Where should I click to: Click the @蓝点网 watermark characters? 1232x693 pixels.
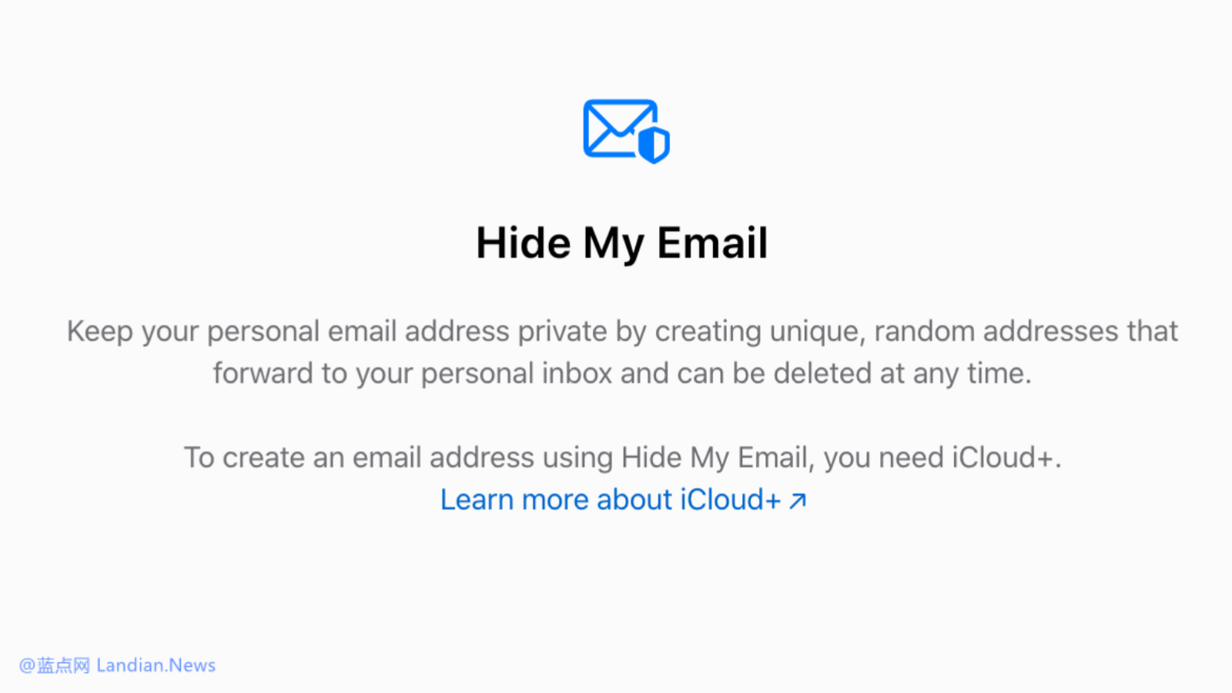(x=55, y=665)
